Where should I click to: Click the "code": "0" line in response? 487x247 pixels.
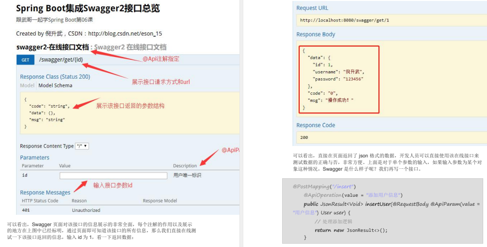tap(322, 93)
